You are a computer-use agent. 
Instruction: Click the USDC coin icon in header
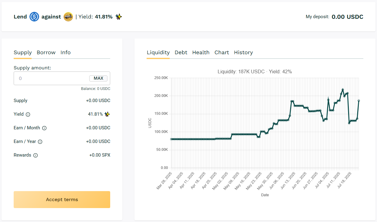(x=34, y=17)
